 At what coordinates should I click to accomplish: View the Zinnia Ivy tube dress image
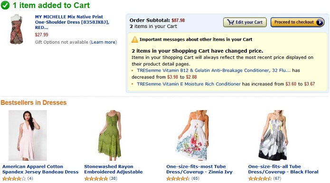[192, 135]
